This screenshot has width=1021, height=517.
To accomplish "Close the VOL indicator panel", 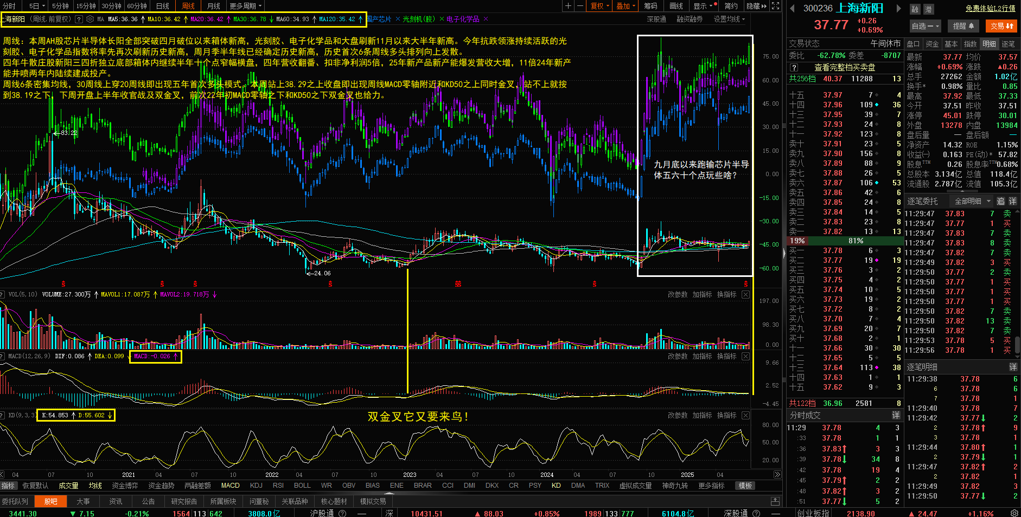I will pyautogui.click(x=745, y=294).
